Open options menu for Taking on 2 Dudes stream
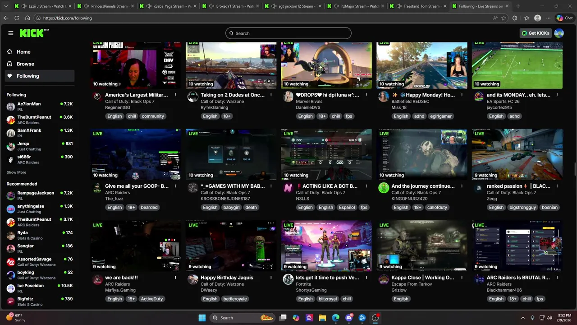577x325 pixels. 271,95
